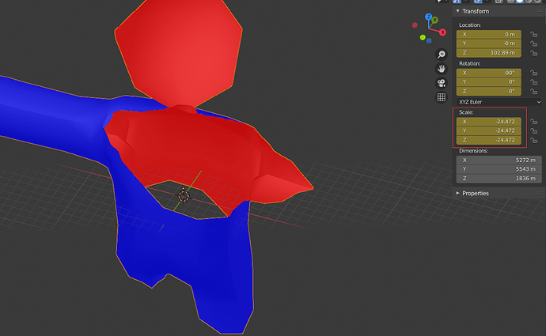The height and width of the screenshot is (336, 546).
Task: Lock the Scale Z value
Action: tap(533, 140)
